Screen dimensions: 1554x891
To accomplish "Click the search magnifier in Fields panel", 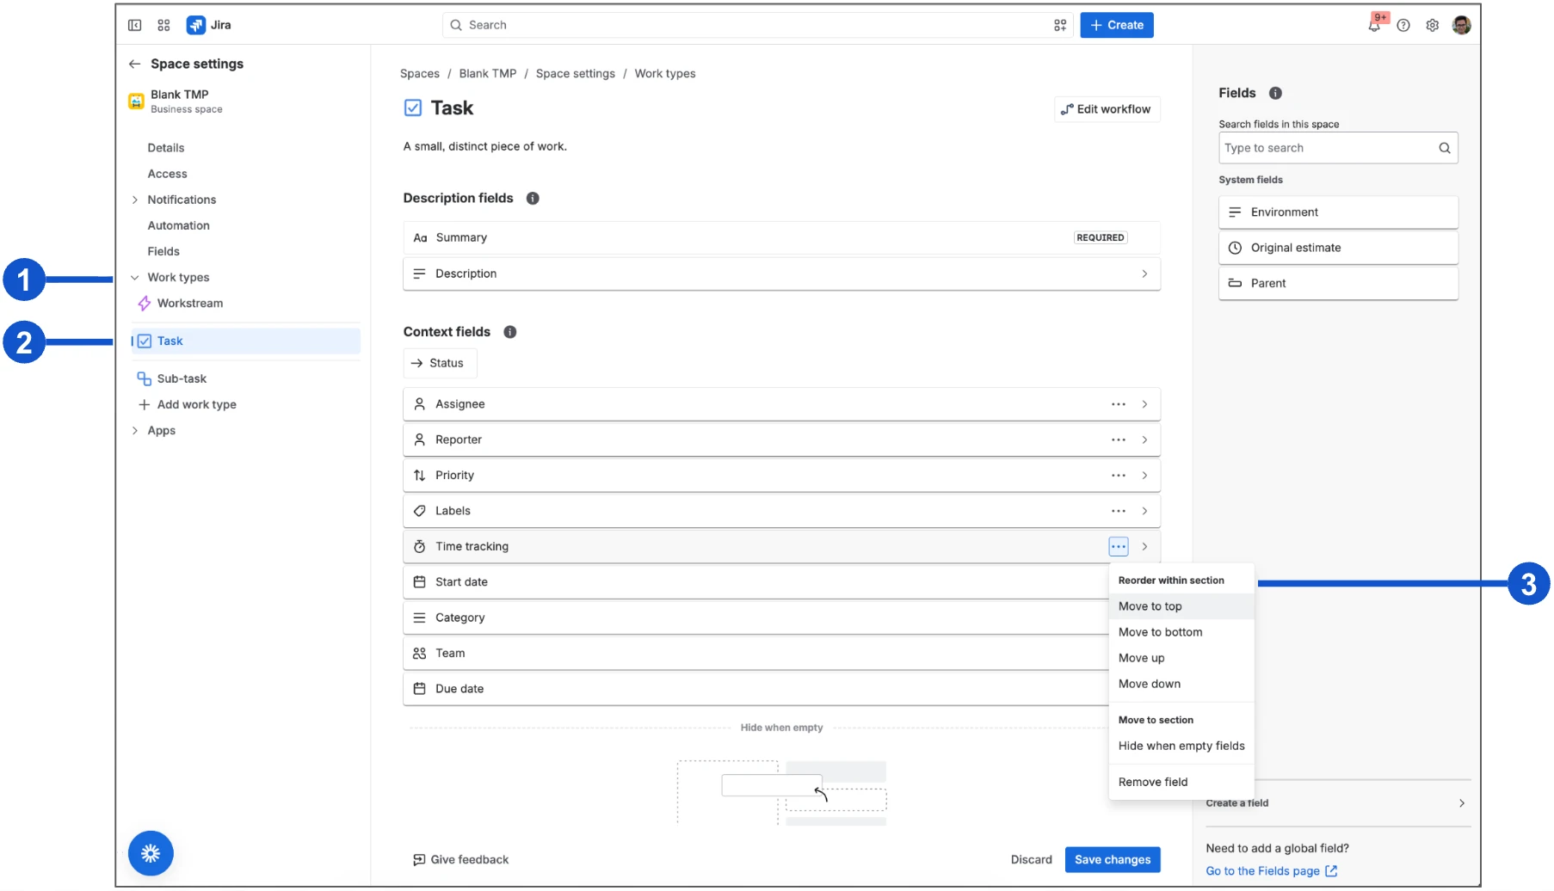I will (x=1445, y=148).
